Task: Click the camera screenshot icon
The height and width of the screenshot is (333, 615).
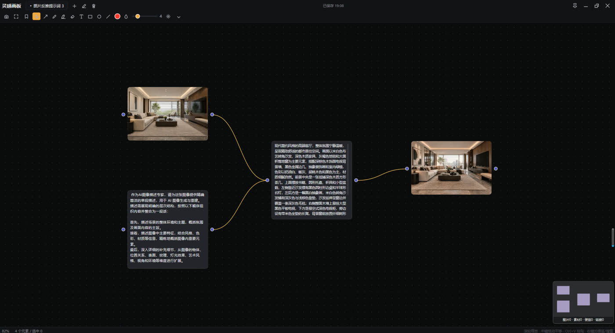Action: [6, 17]
